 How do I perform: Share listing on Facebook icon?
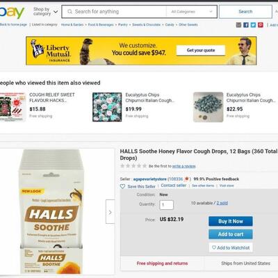tap(246, 25)
